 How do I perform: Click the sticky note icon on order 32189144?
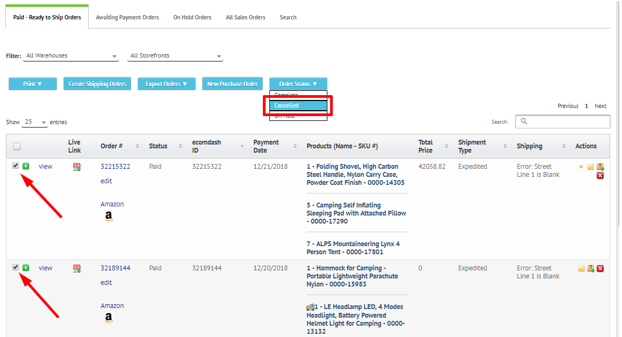581,268
